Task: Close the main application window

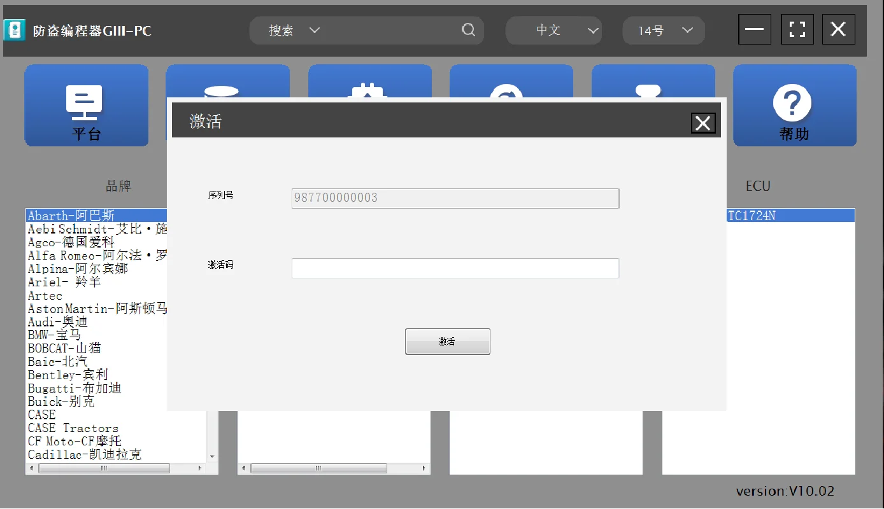Action: point(839,29)
